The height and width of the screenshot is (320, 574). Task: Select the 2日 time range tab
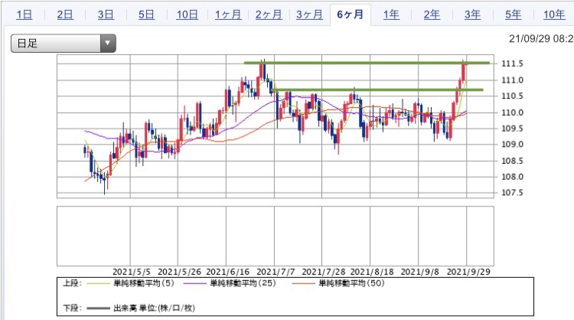[65, 15]
